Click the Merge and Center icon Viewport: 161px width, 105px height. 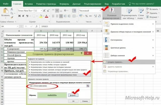(x=74, y=16)
